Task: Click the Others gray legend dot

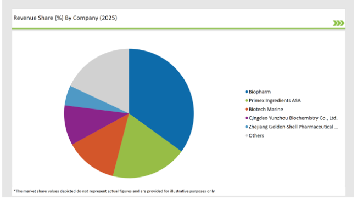Action: (x=247, y=135)
